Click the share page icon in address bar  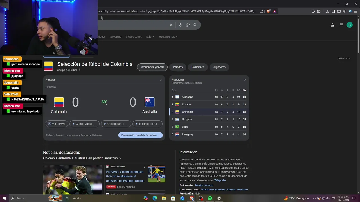pyautogui.click(x=262, y=11)
